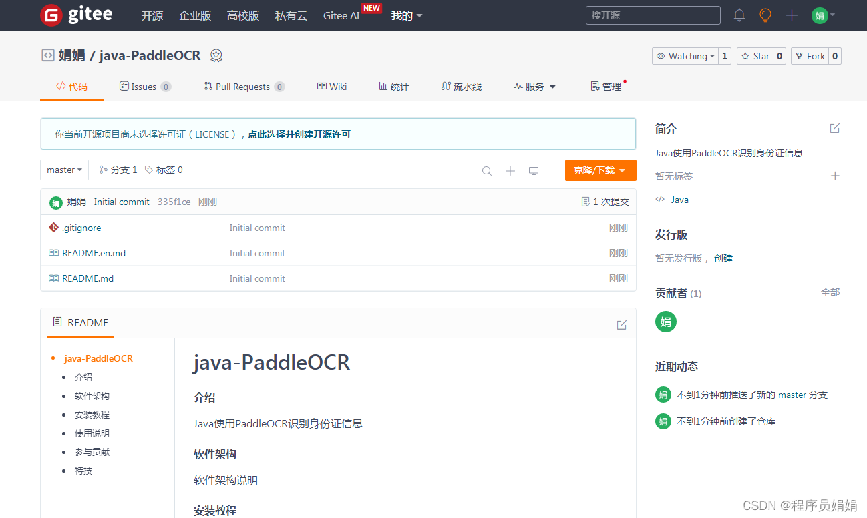
Task: Open the 流水线 tab
Action: (x=462, y=87)
